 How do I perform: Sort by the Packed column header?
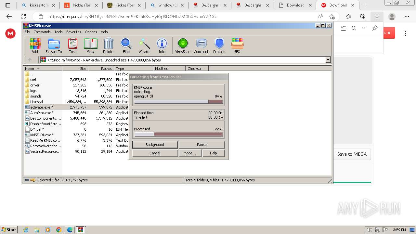[x=101, y=69]
